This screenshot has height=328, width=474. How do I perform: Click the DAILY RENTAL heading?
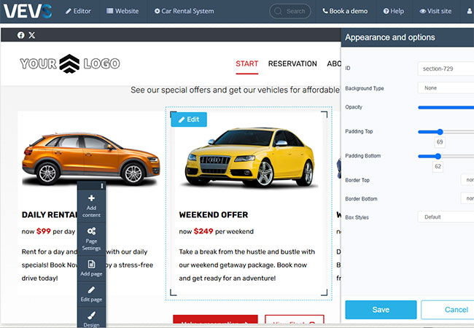50,215
